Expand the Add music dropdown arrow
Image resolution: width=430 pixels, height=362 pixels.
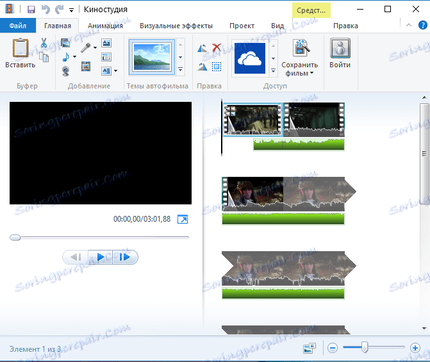(x=74, y=57)
